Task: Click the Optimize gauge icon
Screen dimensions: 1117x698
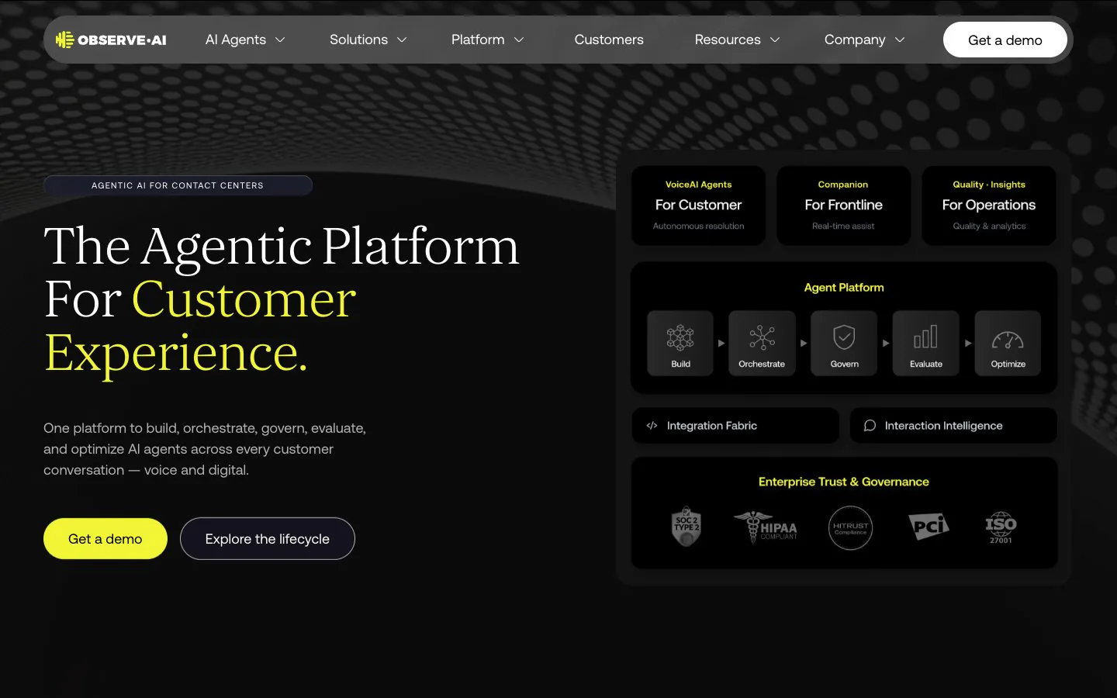Action: coord(1008,340)
